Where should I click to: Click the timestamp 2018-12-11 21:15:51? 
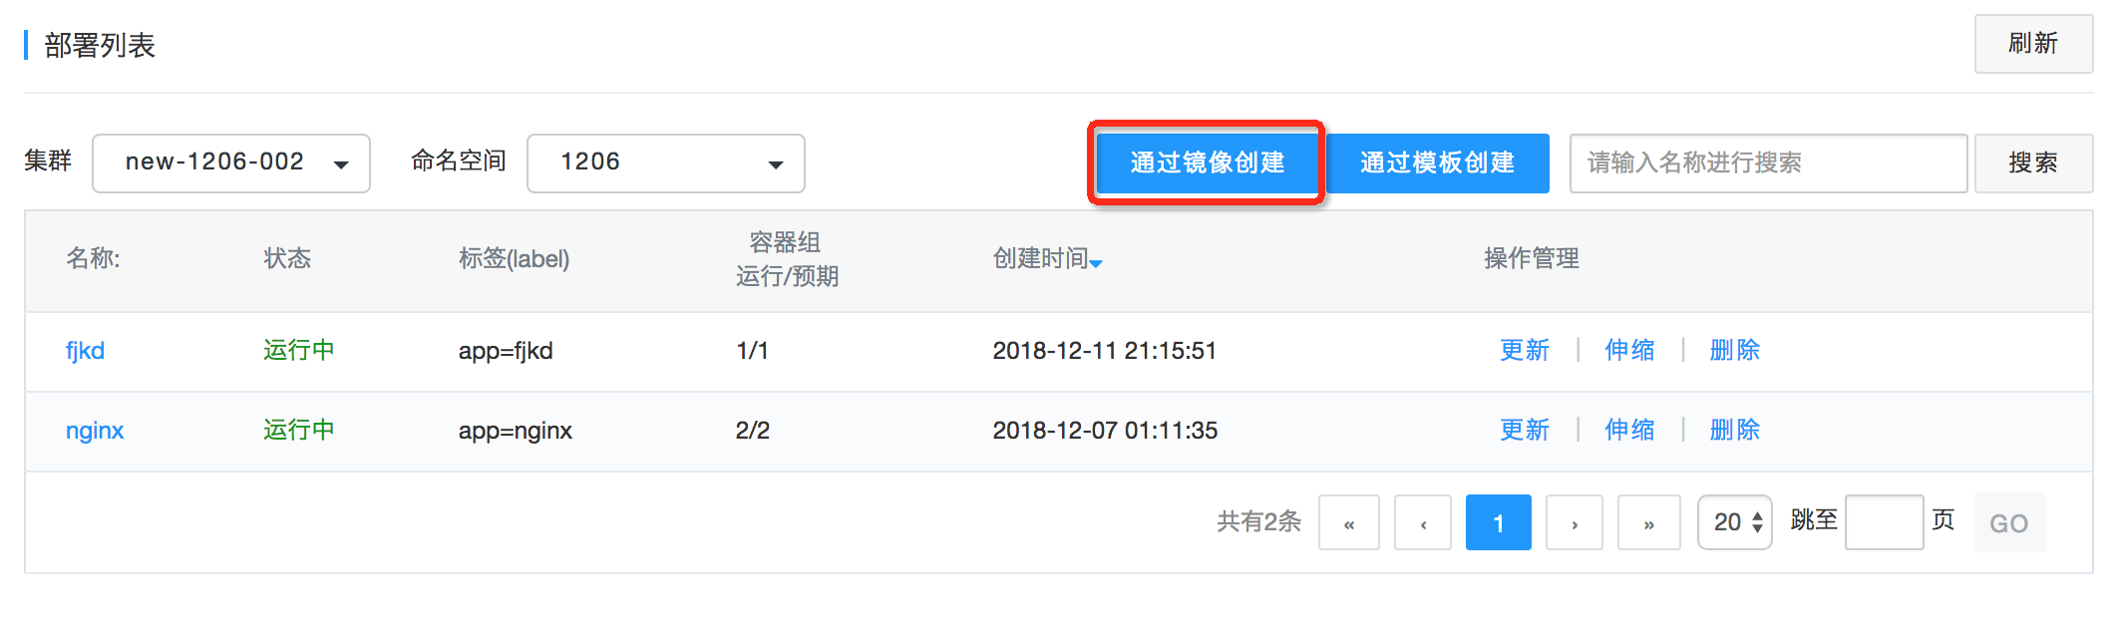[x=1105, y=351]
